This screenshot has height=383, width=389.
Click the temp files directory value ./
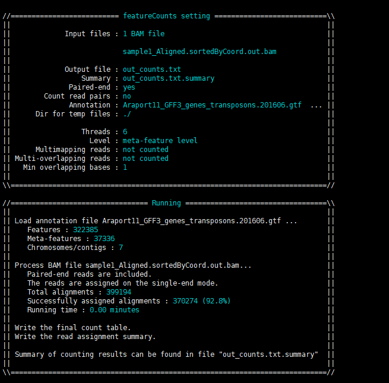click(126, 114)
